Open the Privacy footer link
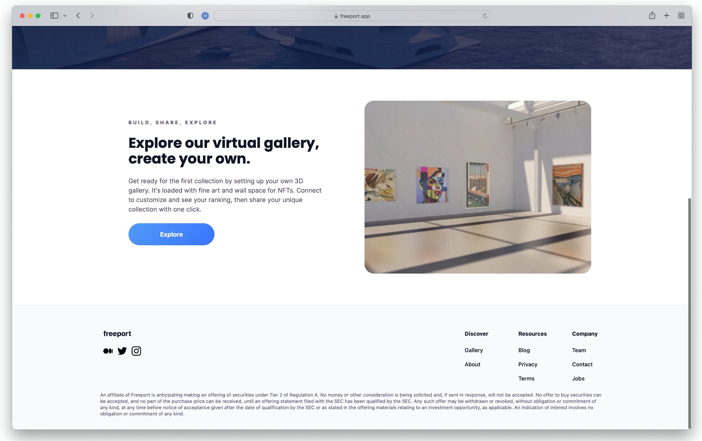The height and width of the screenshot is (441, 702). click(528, 365)
